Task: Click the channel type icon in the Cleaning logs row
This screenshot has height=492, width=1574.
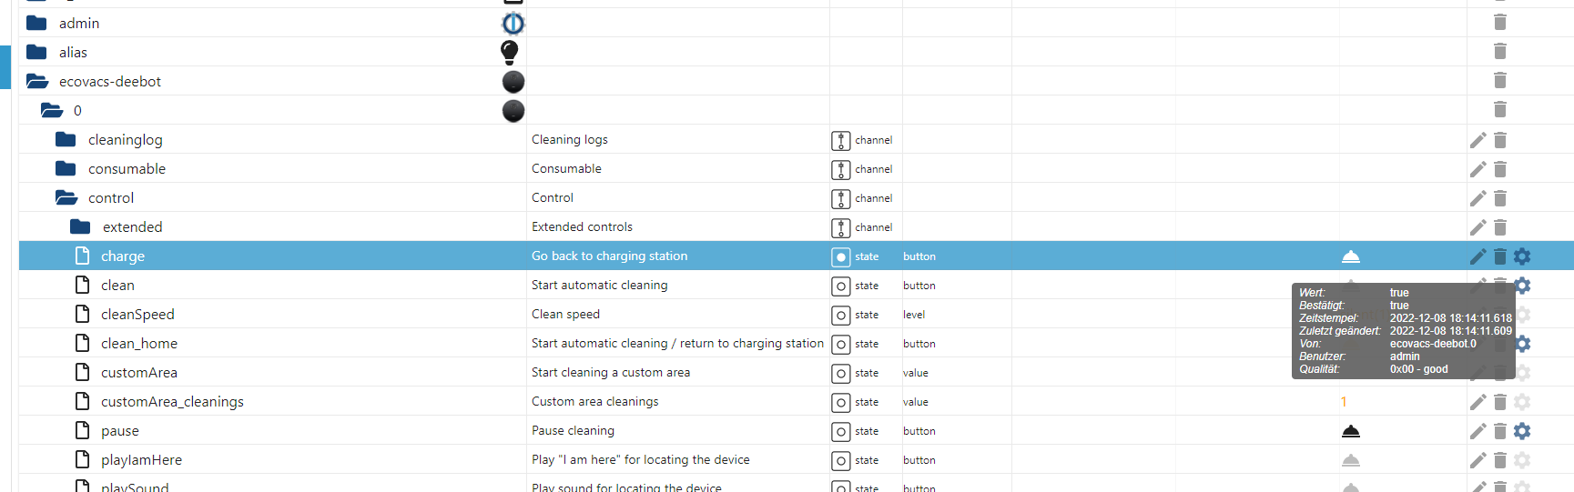Action: tap(841, 141)
